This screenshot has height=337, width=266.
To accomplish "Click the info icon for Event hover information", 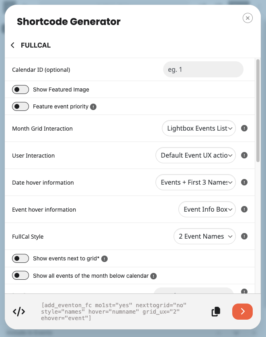I will tap(244, 209).
